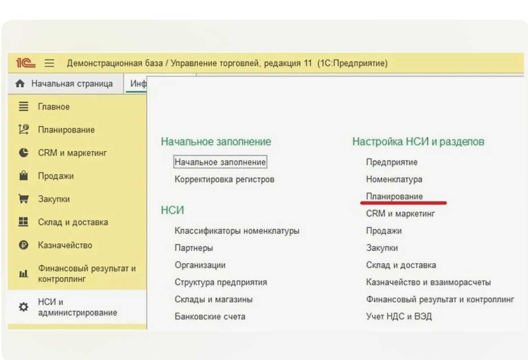Viewport: 528px width, 360px height.
Task: Click the Казначейство ruble coin icon
Action: [x=23, y=245]
